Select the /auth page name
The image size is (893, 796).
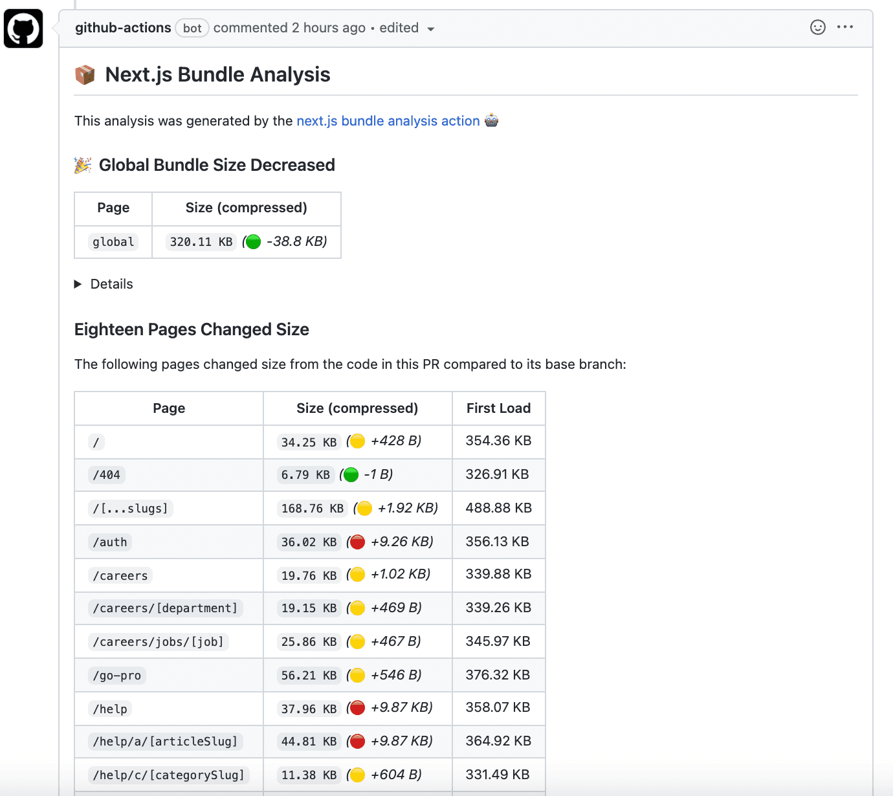coord(110,542)
